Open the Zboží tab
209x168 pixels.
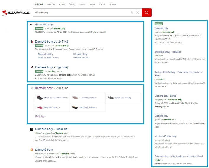pos(102,4)
